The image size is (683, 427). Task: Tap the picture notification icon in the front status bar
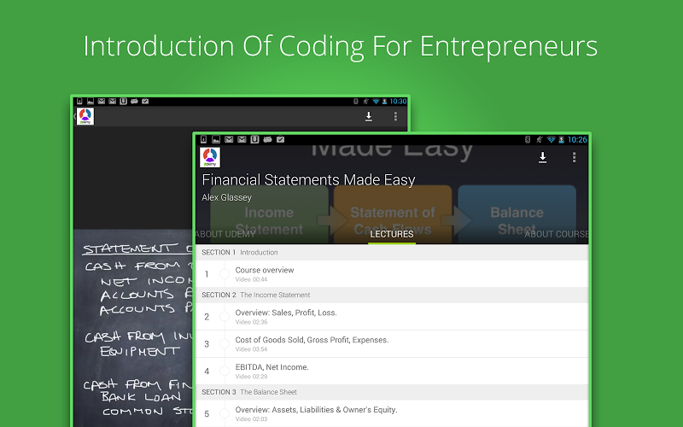click(x=216, y=139)
